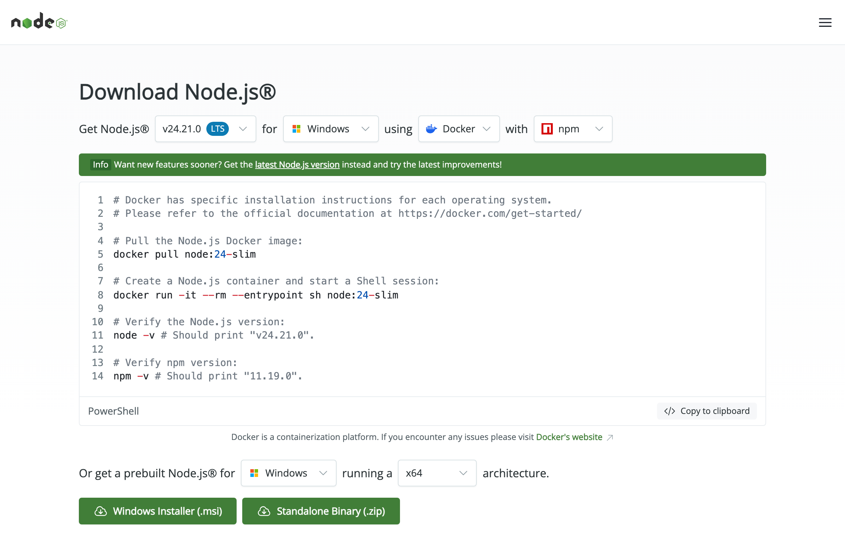Click the Docker whale icon
The height and width of the screenshot is (535, 845).
pos(431,129)
